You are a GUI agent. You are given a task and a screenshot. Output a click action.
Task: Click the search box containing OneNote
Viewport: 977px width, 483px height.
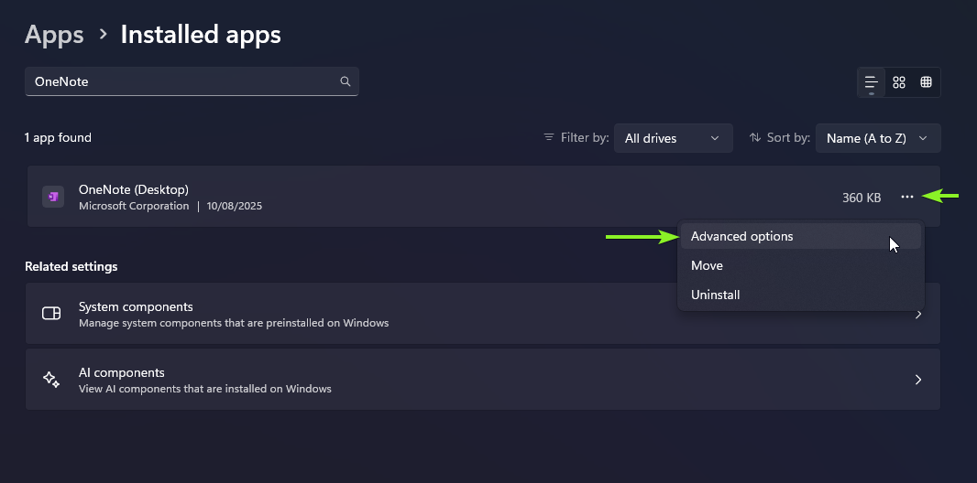click(x=183, y=81)
